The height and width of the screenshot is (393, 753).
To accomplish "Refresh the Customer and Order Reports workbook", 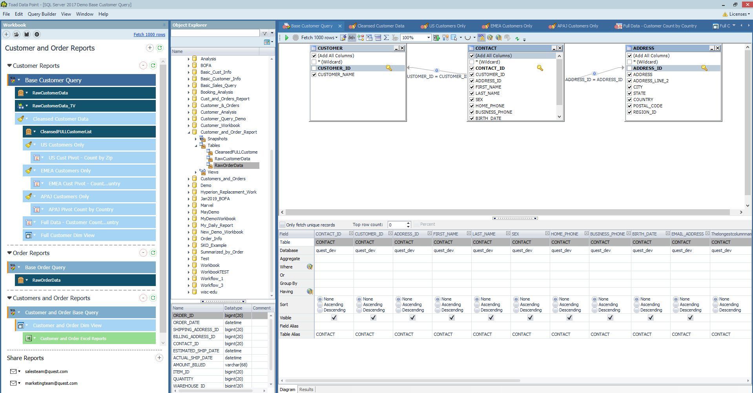I will (x=160, y=48).
